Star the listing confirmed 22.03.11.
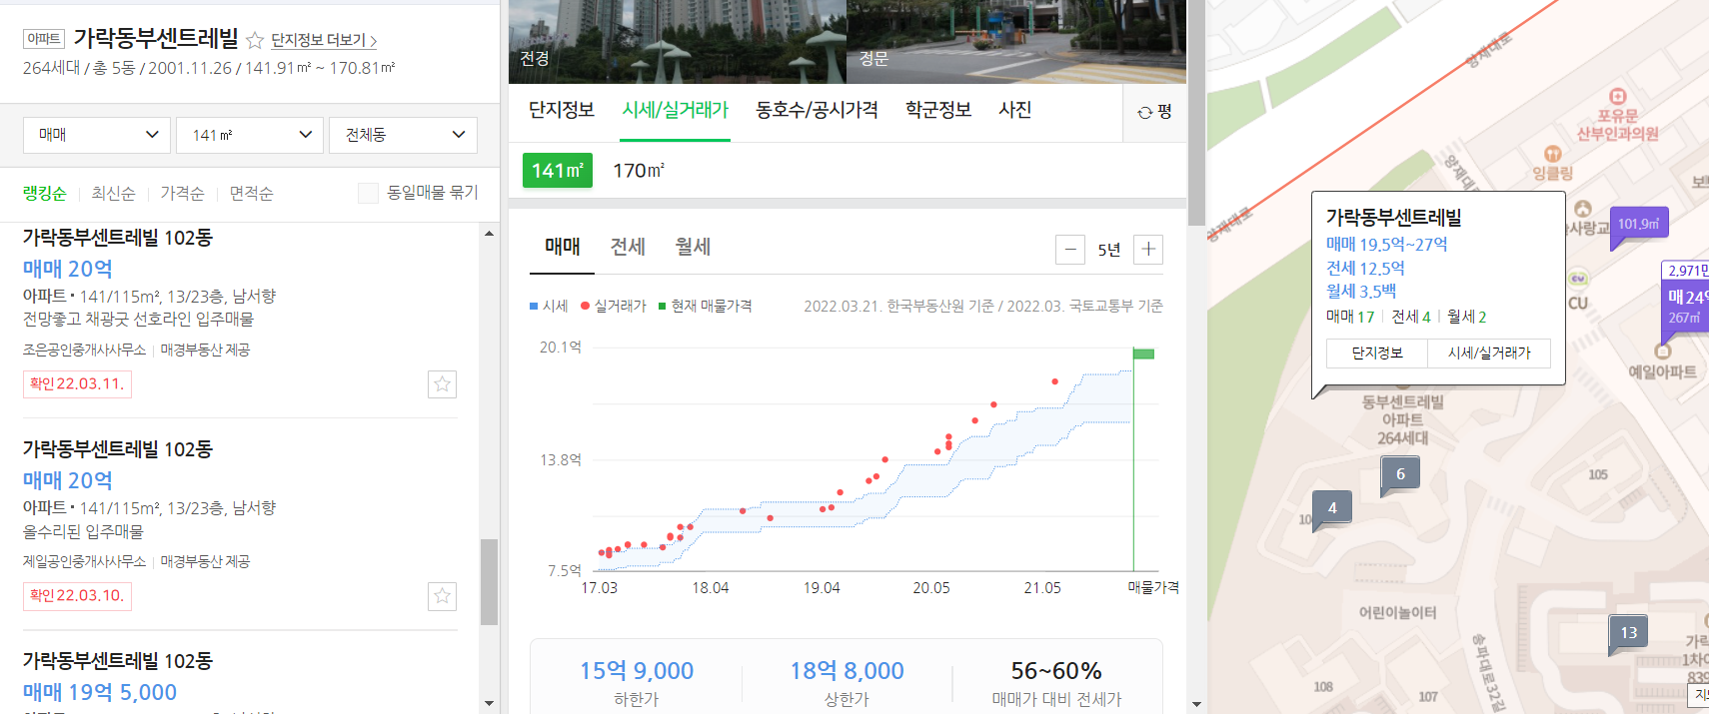The image size is (1709, 714). pyautogui.click(x=442, y=384)
